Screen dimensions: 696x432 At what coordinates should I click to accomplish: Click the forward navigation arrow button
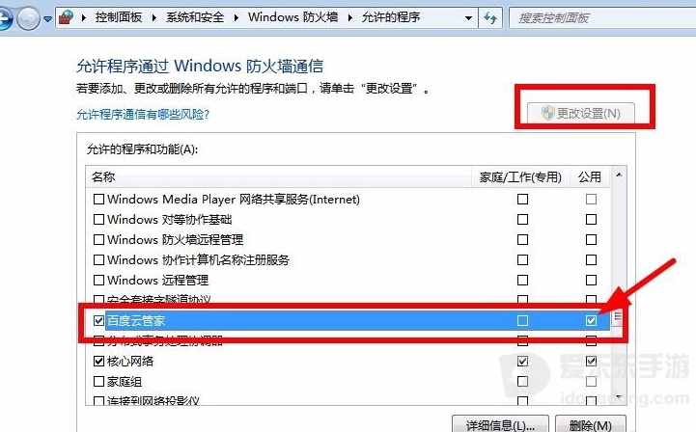pyautogui.click(x=28, y=18)
